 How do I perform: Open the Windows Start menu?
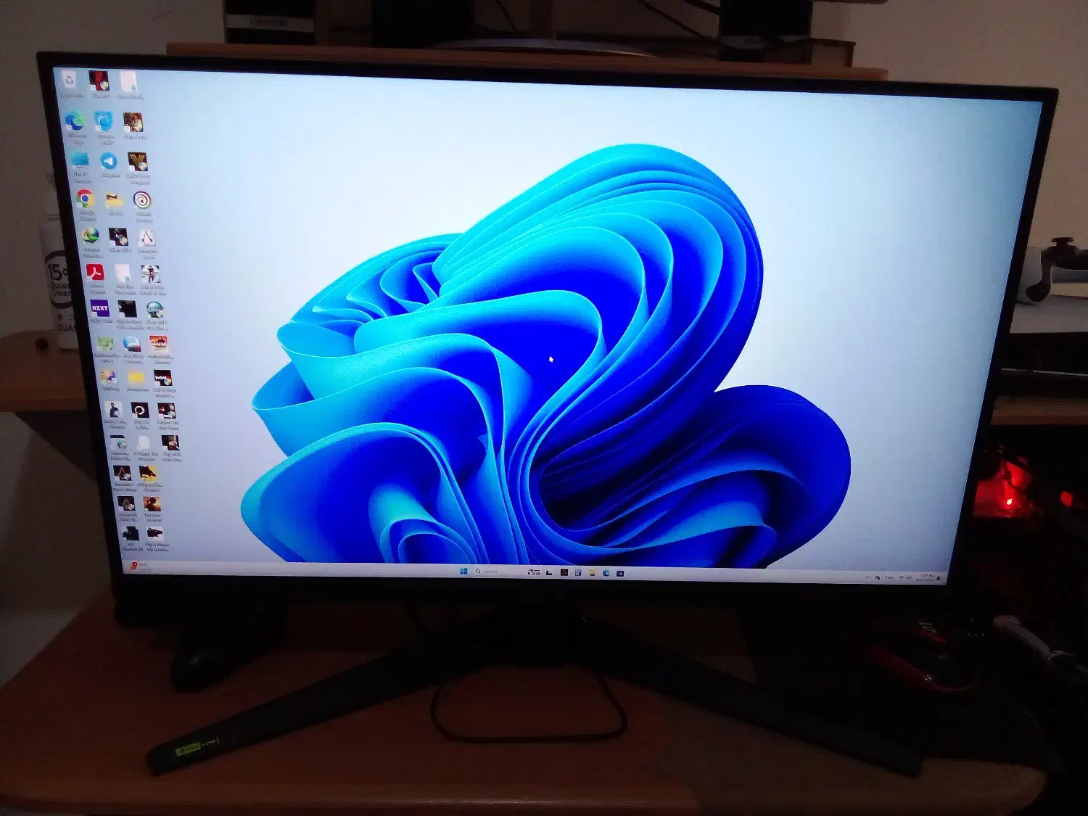point(463,572)
